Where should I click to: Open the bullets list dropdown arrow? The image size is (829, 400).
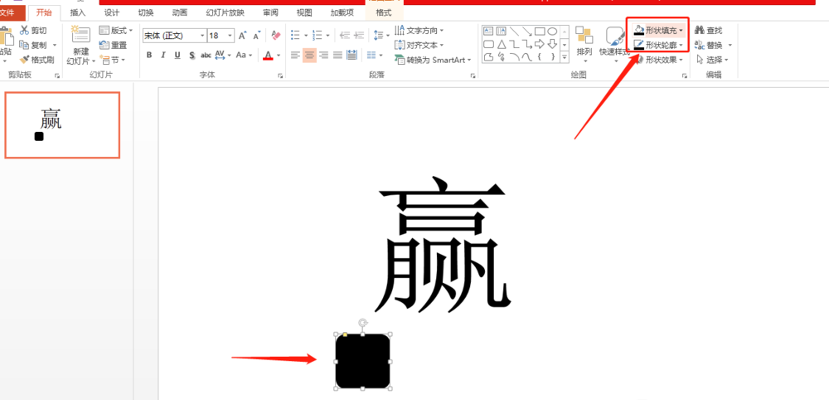click(306, 36)
